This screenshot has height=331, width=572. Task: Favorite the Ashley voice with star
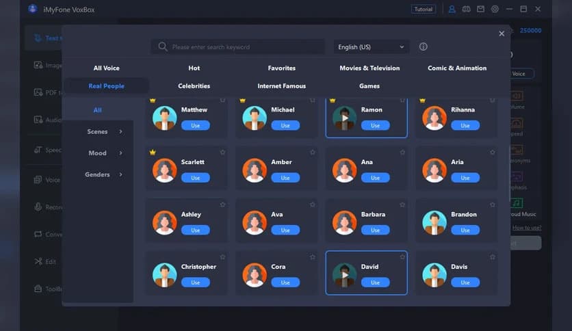click(222, 205)
